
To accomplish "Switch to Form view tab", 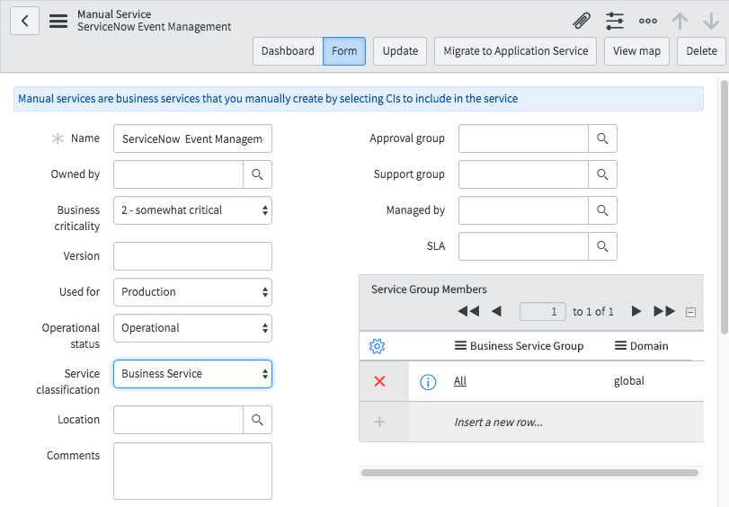I will click(344, 51).
